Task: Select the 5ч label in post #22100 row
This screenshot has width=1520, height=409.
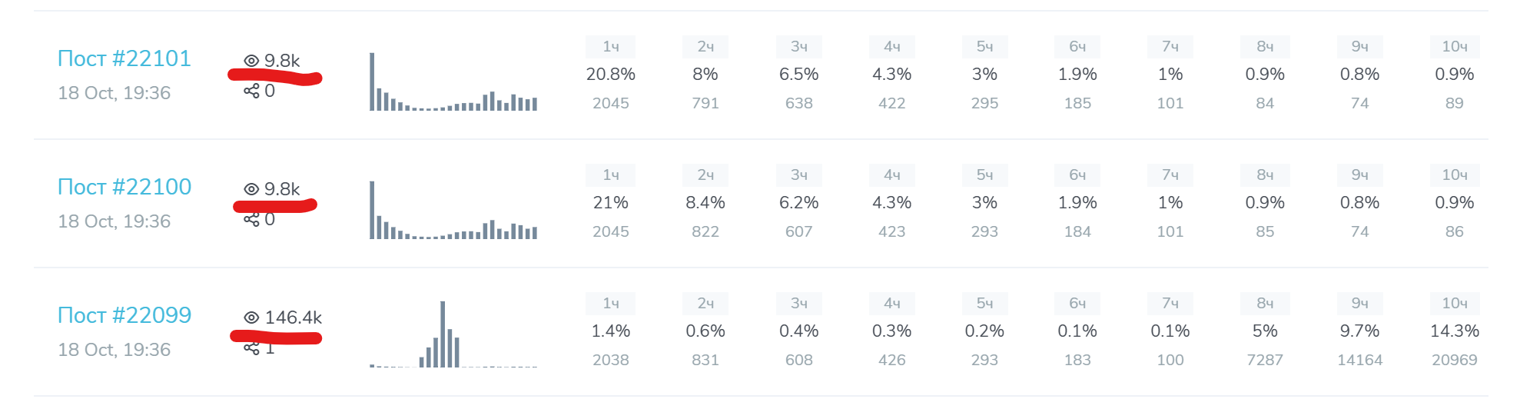Action: [x=985, y=175]
